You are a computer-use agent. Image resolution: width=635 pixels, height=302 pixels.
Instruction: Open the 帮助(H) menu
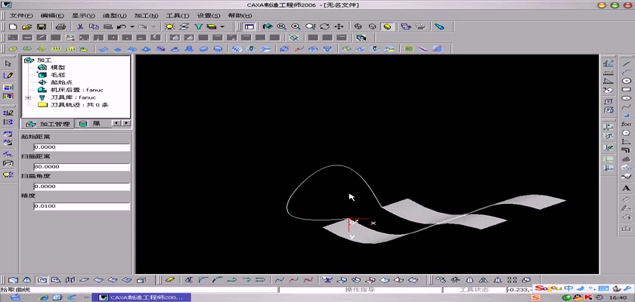(240, 15)
